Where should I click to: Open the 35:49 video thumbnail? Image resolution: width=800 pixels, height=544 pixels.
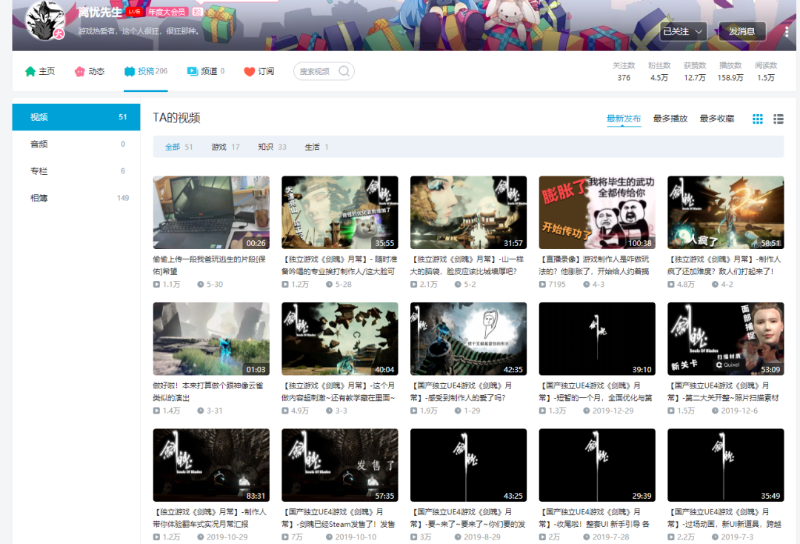[725, 465]
